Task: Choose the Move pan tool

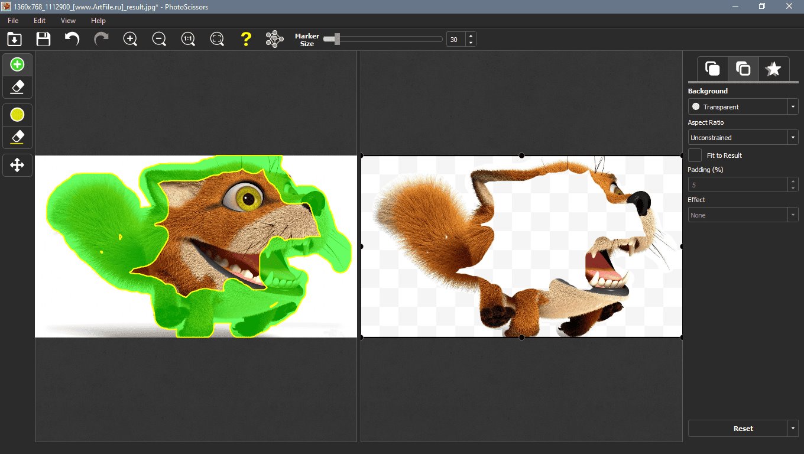Action: click(x=18, y=165)
